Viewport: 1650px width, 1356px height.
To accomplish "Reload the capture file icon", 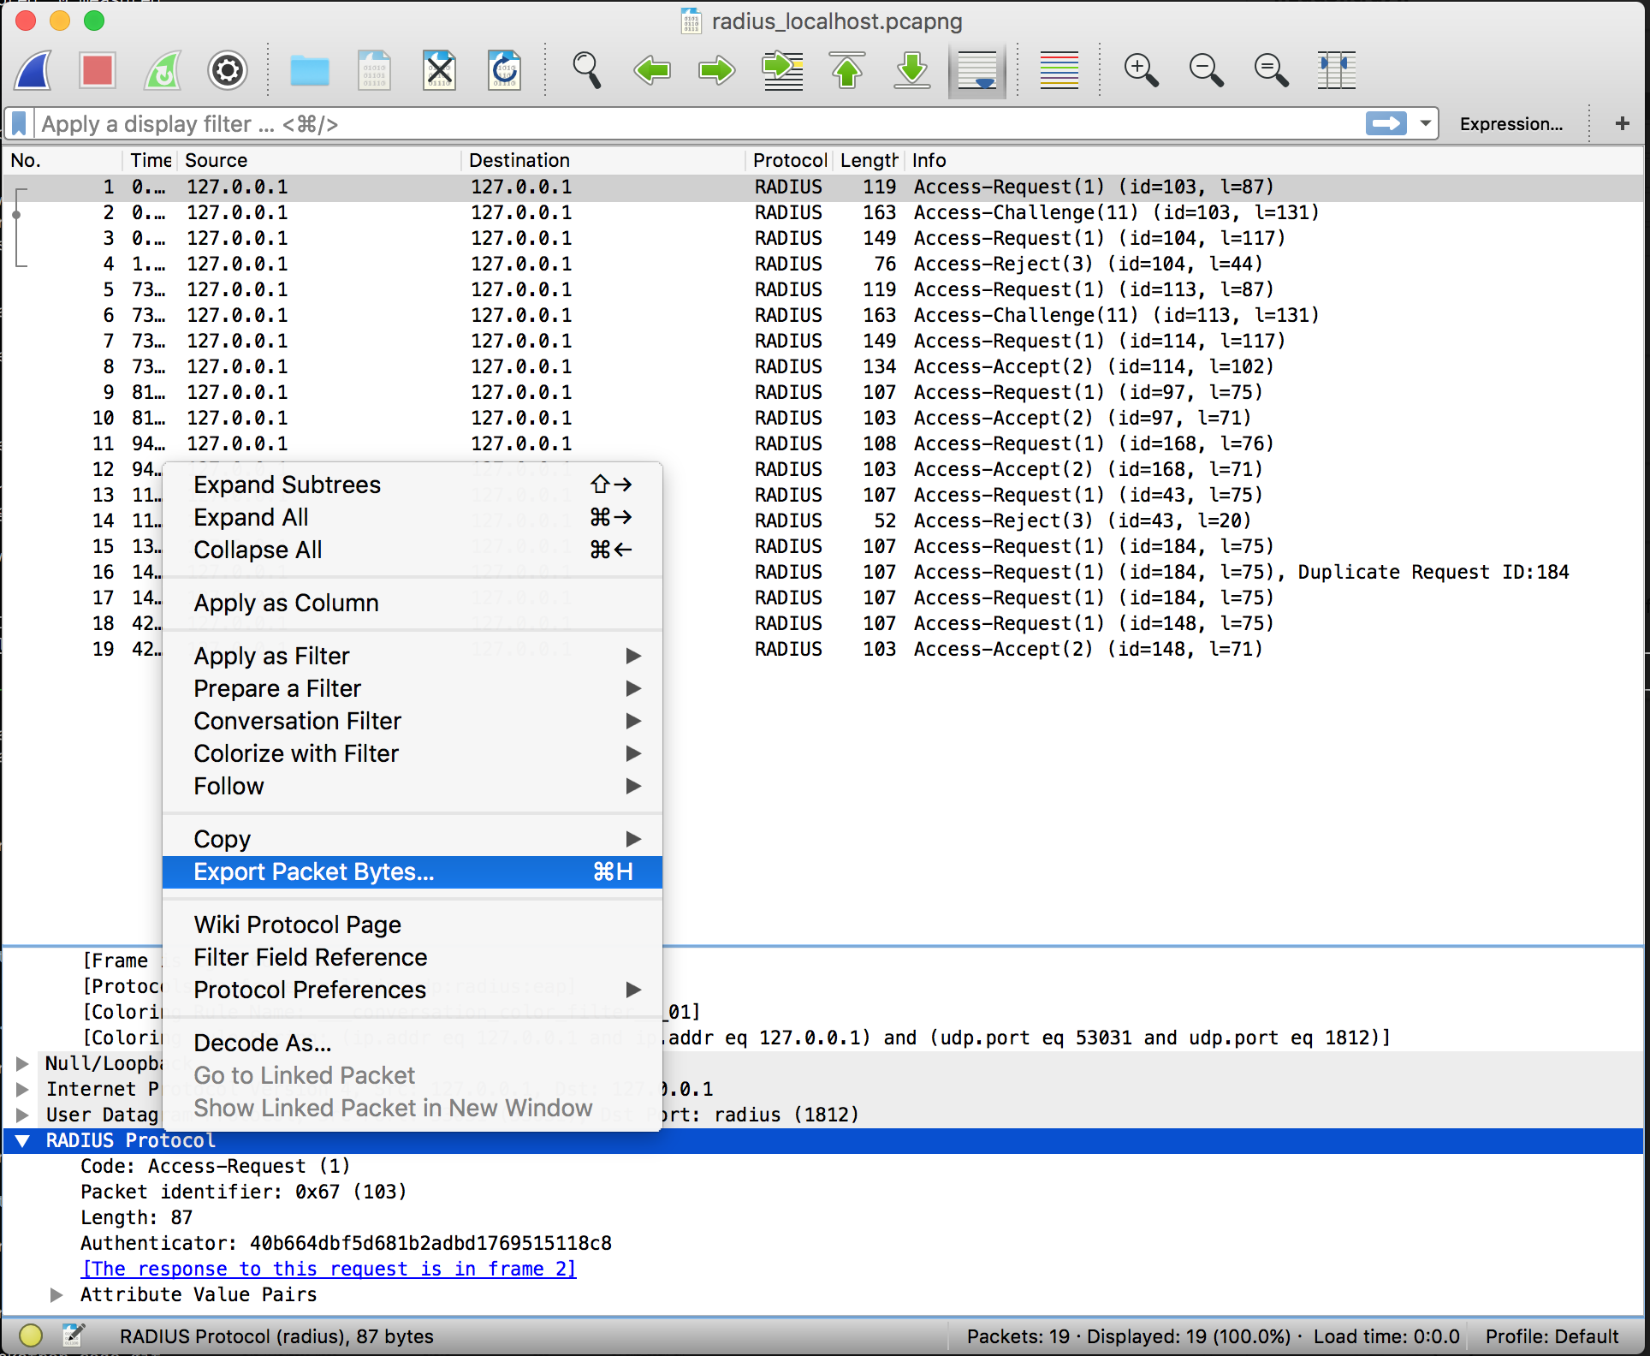I will point(505,70).
